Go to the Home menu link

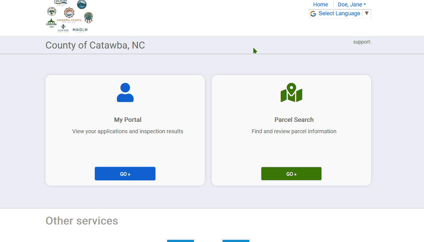320,4
